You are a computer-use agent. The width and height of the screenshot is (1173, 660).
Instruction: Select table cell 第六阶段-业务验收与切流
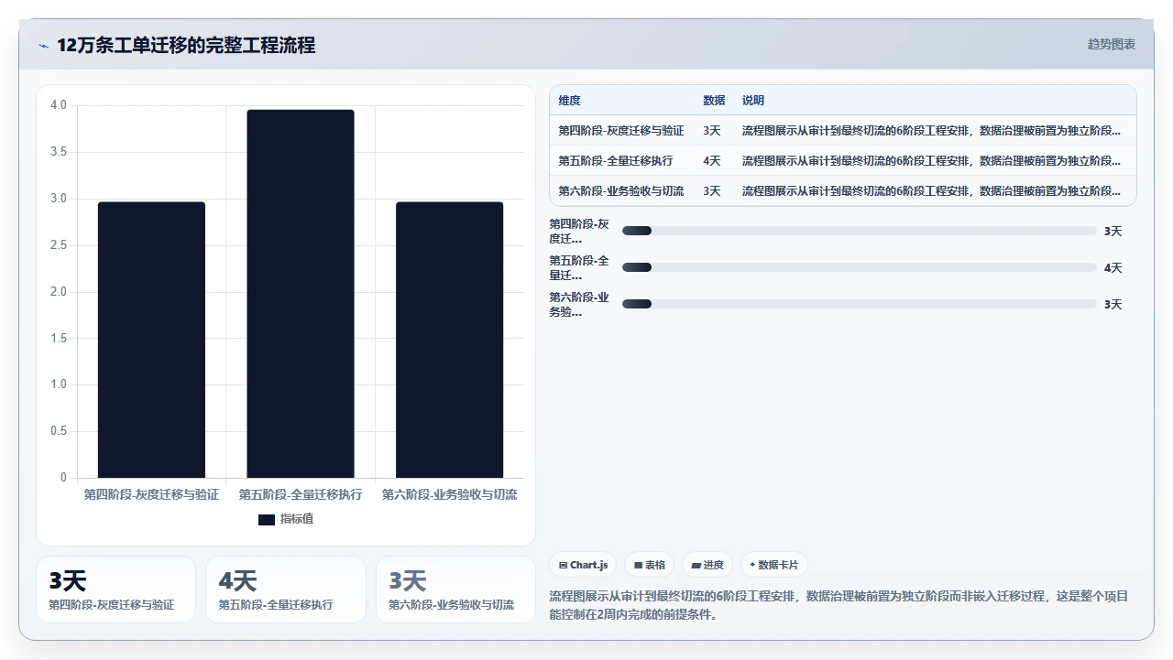click(621, 191)
